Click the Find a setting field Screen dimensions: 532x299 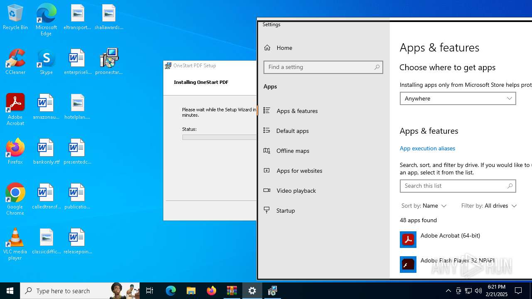323,67
